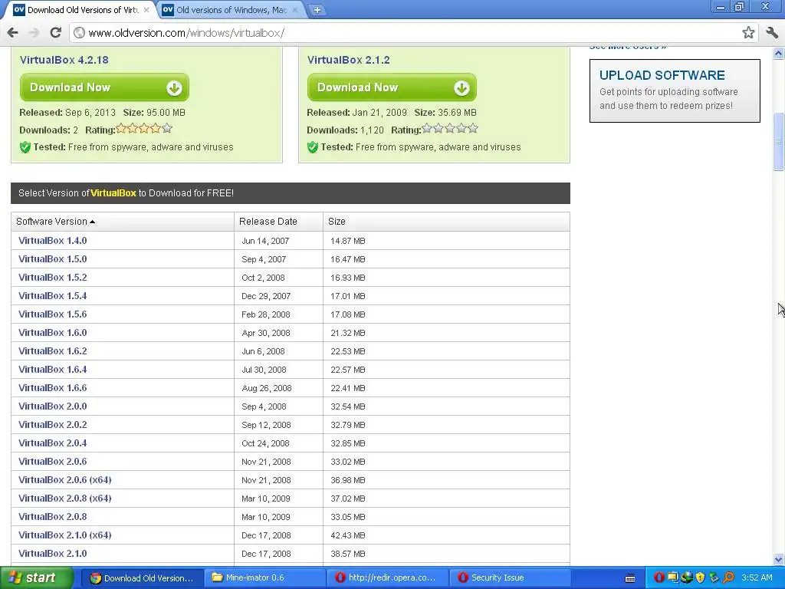Click the yellow security shield tray icon
785x589 pixels.
click(x=701, y=578)
